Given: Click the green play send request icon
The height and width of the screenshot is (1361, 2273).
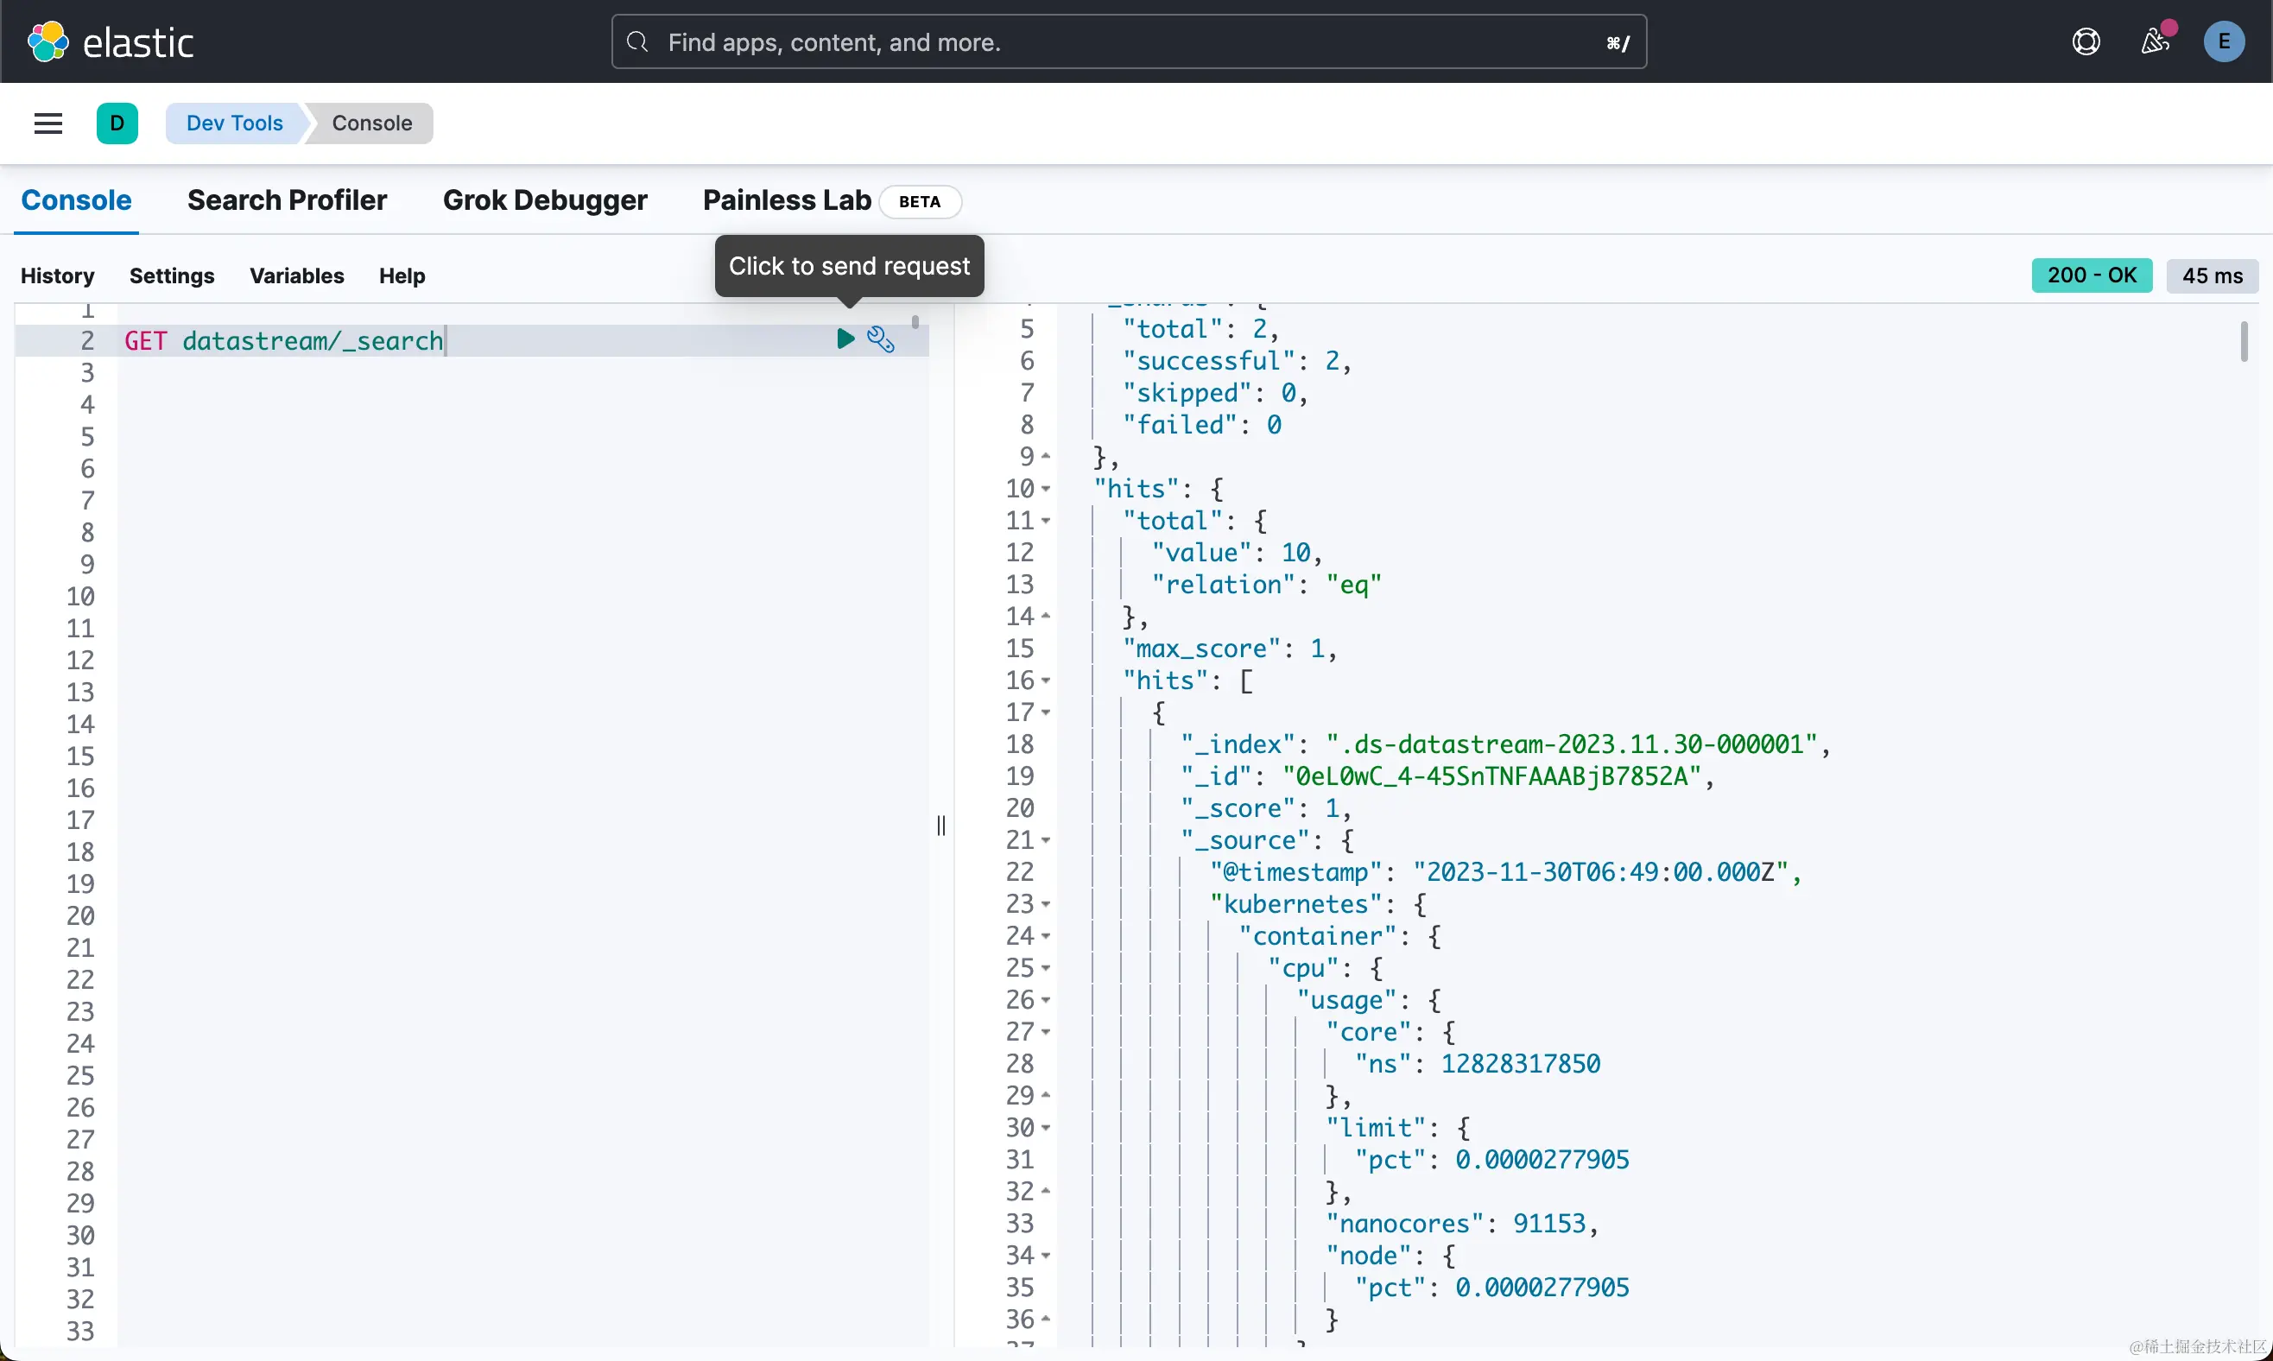Looking at the screenshot, I should coord(845,339).
